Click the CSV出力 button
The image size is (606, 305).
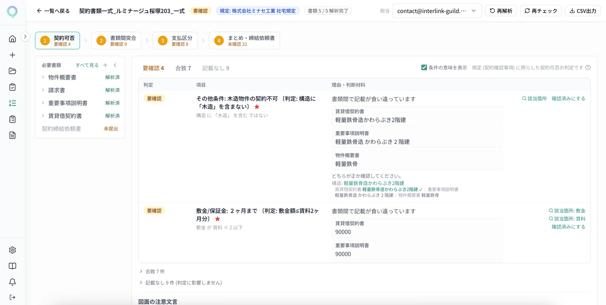pos(583,11)
